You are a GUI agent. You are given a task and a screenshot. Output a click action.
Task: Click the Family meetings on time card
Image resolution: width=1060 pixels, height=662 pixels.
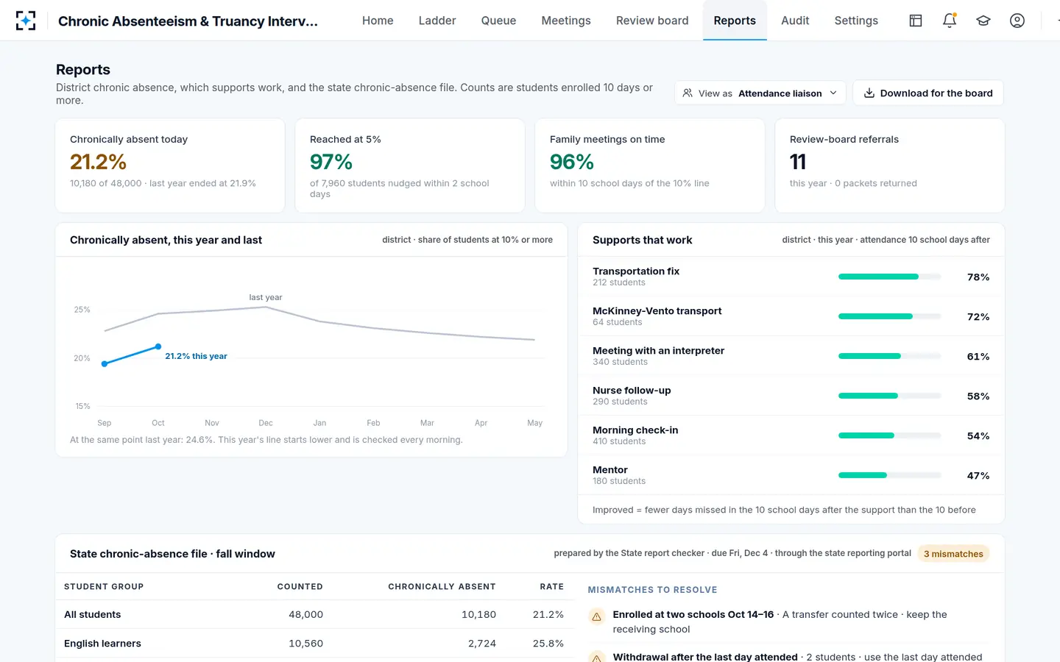coord(650,165)
